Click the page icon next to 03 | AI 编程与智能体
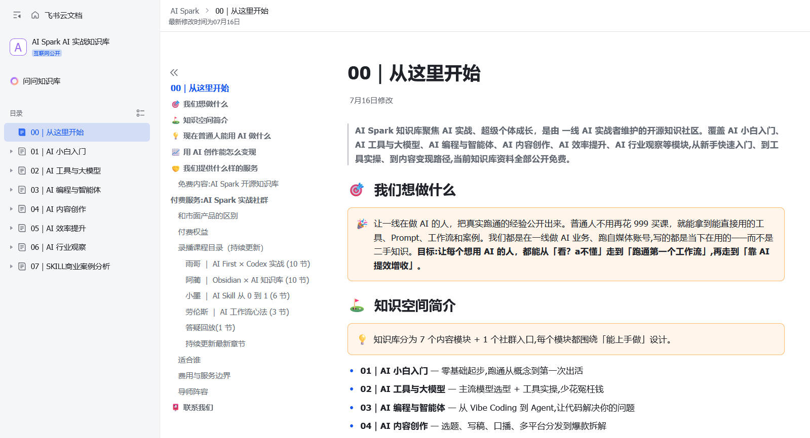Image resolution: width=810 pixels, height=438 pixels. pos(22,190)
